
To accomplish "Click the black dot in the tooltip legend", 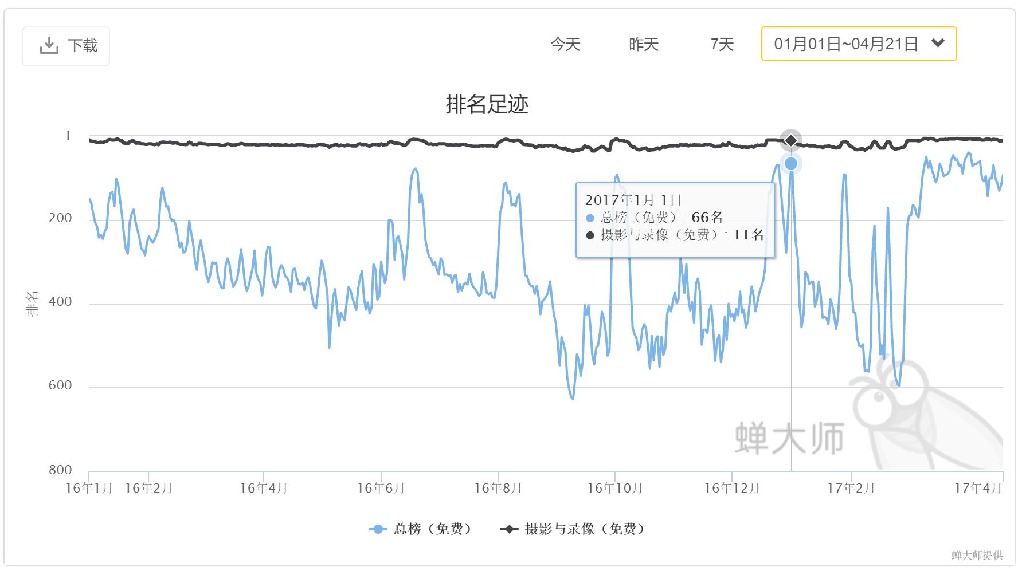I will [589, 235].
